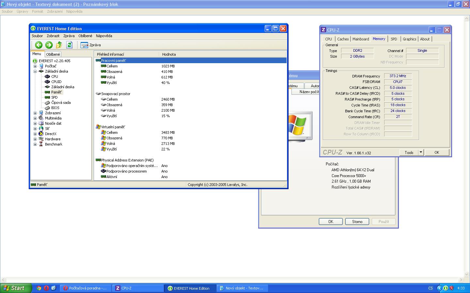Select BIOS in the EVEREST tree

(x=55, y=108)
